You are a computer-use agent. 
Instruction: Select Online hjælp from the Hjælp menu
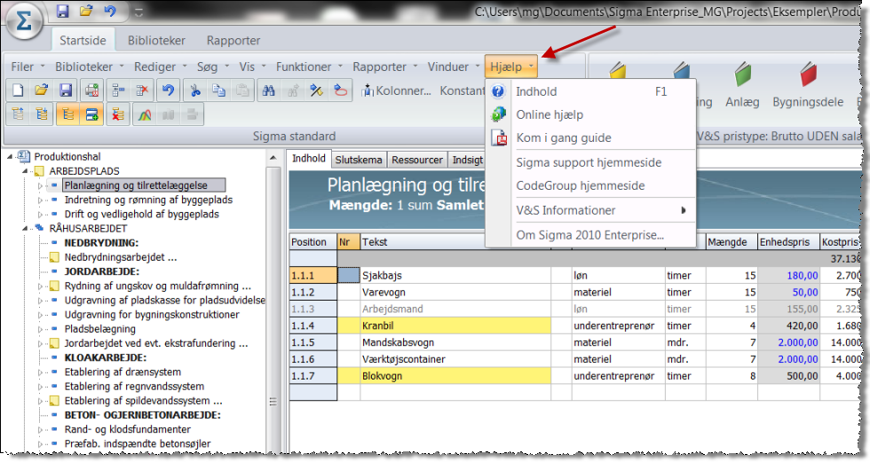tap(550, 115)
